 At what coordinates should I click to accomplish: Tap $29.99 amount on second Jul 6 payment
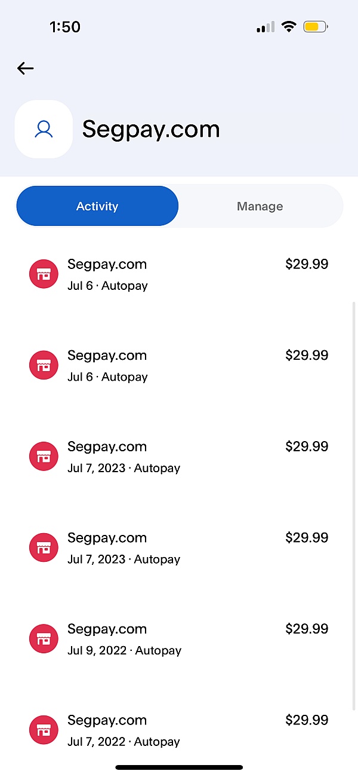coord(307,355)
